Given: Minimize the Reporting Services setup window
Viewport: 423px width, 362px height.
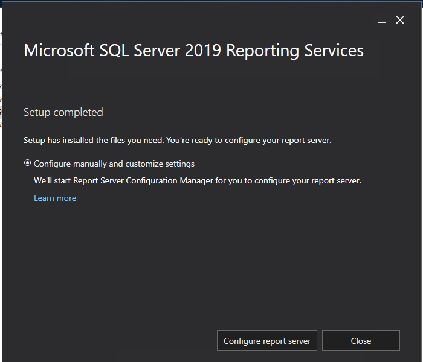Looking at the screenshot, I should (x=381, y=21).
